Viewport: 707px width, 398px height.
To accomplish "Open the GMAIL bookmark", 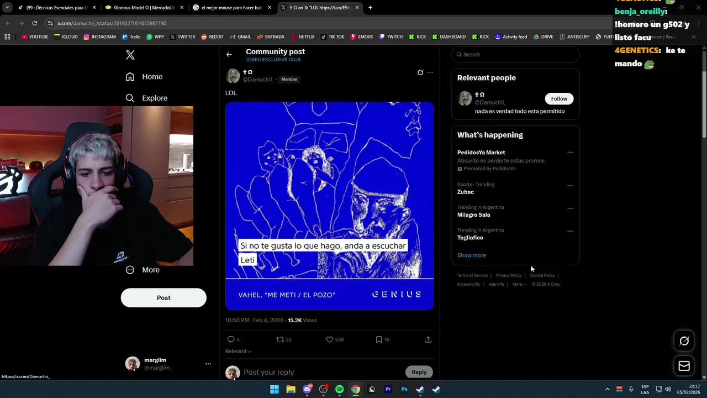I will 240,37.
